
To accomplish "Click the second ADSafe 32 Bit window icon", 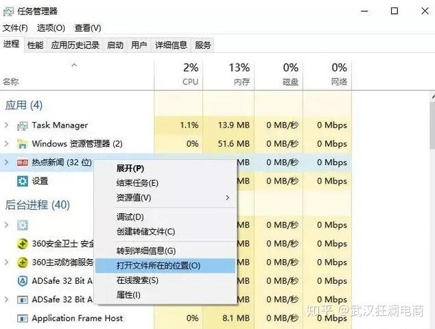I will [22, 300].
